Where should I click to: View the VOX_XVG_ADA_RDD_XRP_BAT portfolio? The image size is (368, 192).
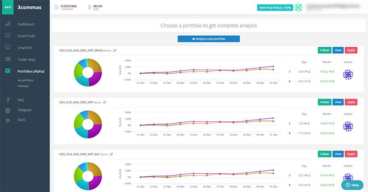[338, 154]
